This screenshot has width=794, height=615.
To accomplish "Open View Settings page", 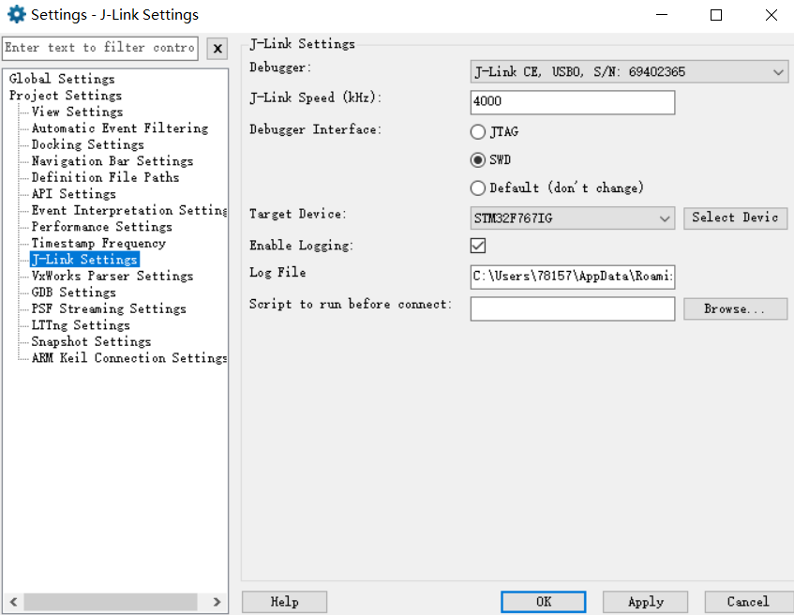I will (77, 112).
